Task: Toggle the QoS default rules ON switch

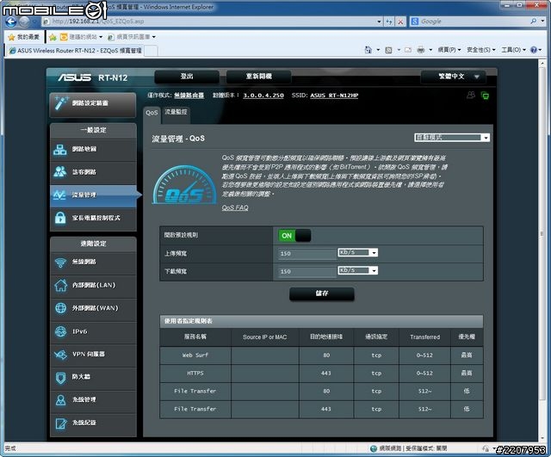Action: 294,236
